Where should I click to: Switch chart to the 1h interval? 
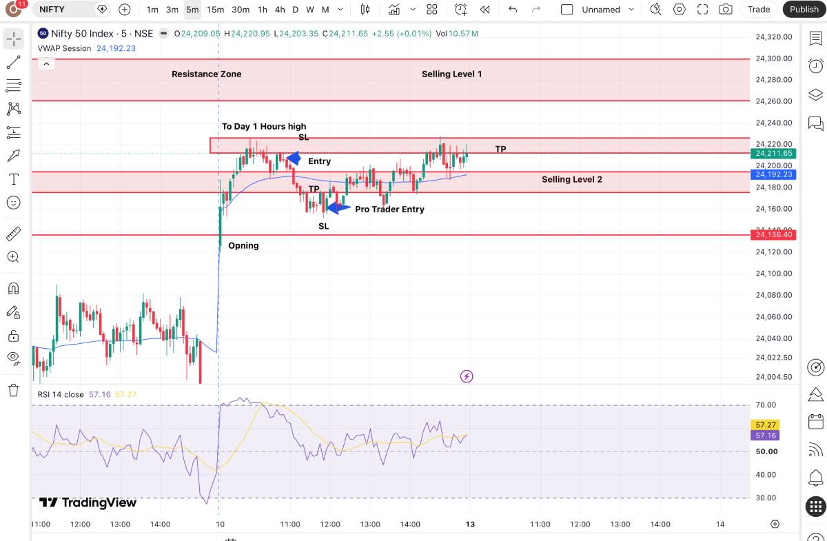[x=263, y=10]
